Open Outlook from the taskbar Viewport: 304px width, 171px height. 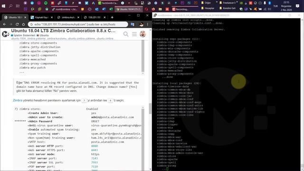click(x=97, y=9)
